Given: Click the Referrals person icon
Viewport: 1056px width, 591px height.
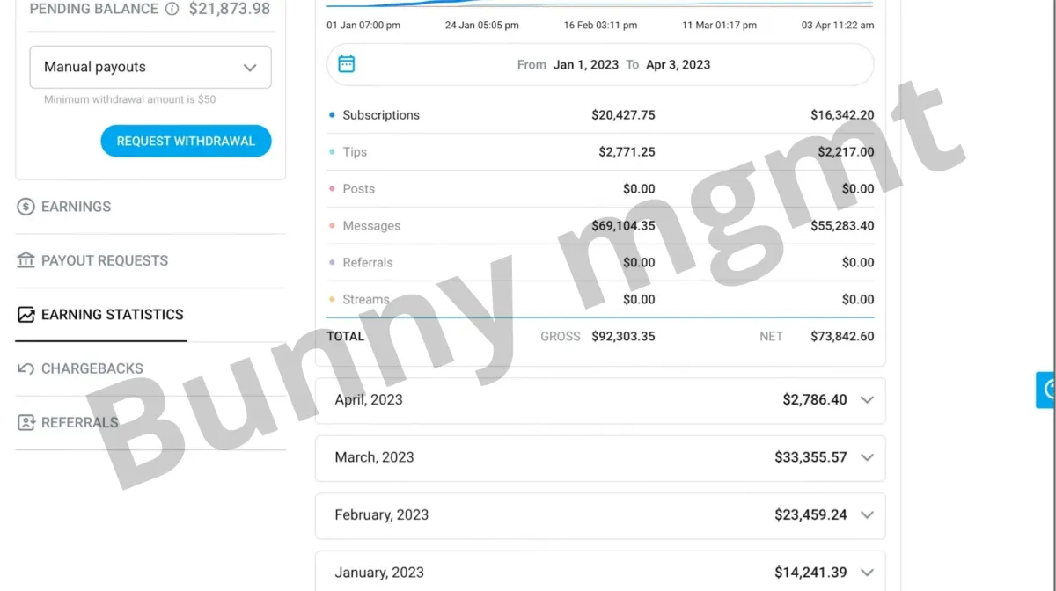Looking at the screenshot, I should click(x=26, y=423).
